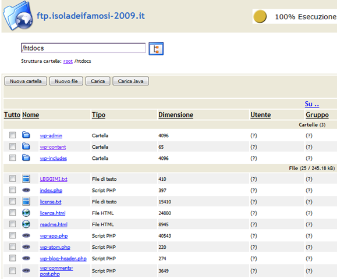Screen dimensions: 337x279
Task: Open the wp-content folder link
Action: tap(53, 147)
